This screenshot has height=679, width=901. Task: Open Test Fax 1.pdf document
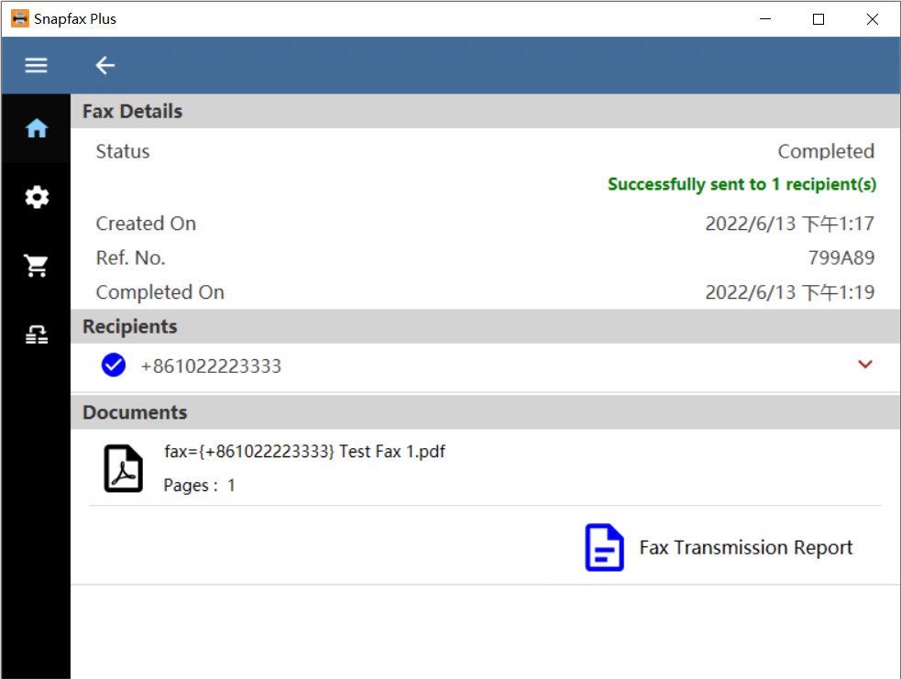304,452
